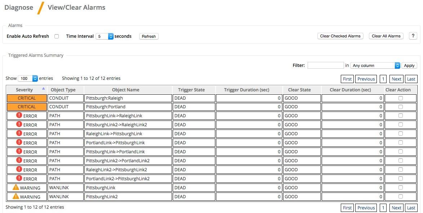The height and width of the screenshot is (213, 423).
Task: Click Next in top pagination
Action: coord(396,79)
